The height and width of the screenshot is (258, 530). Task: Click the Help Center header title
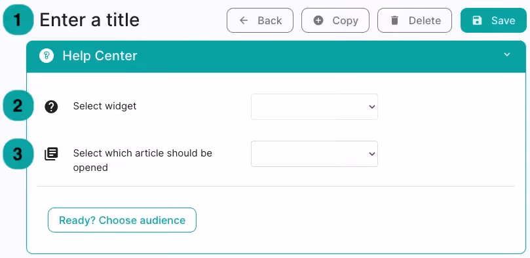[100, 56]
